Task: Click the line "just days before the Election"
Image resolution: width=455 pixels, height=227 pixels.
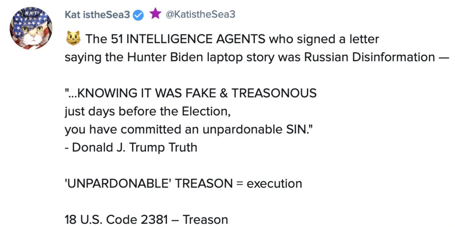Action: [x=147, y=111]
